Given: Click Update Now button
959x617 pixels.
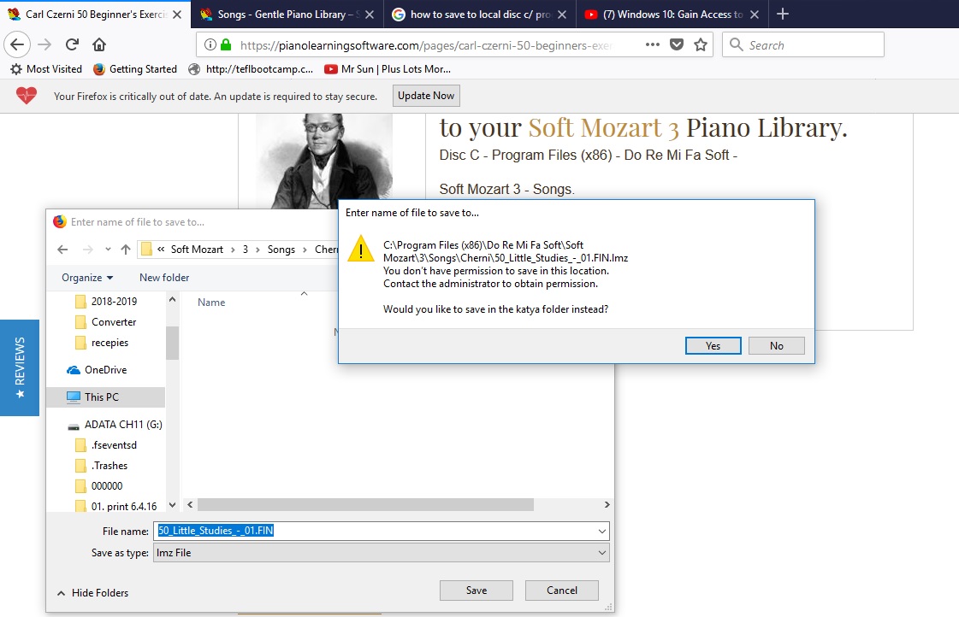Looking at the screenshot, I should pyautogui.click(x=426, y=96).
